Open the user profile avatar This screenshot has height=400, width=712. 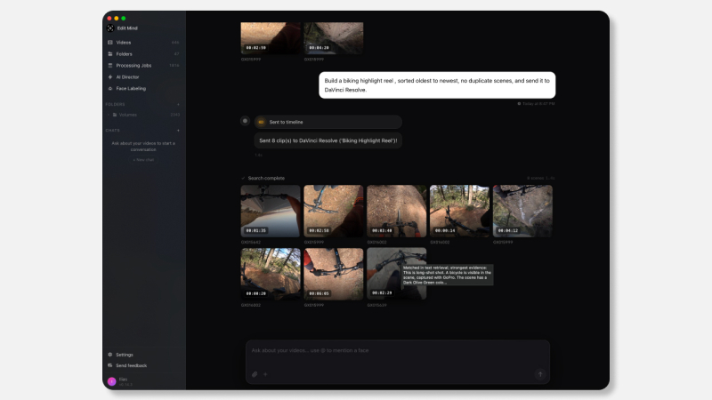[112, 381]
